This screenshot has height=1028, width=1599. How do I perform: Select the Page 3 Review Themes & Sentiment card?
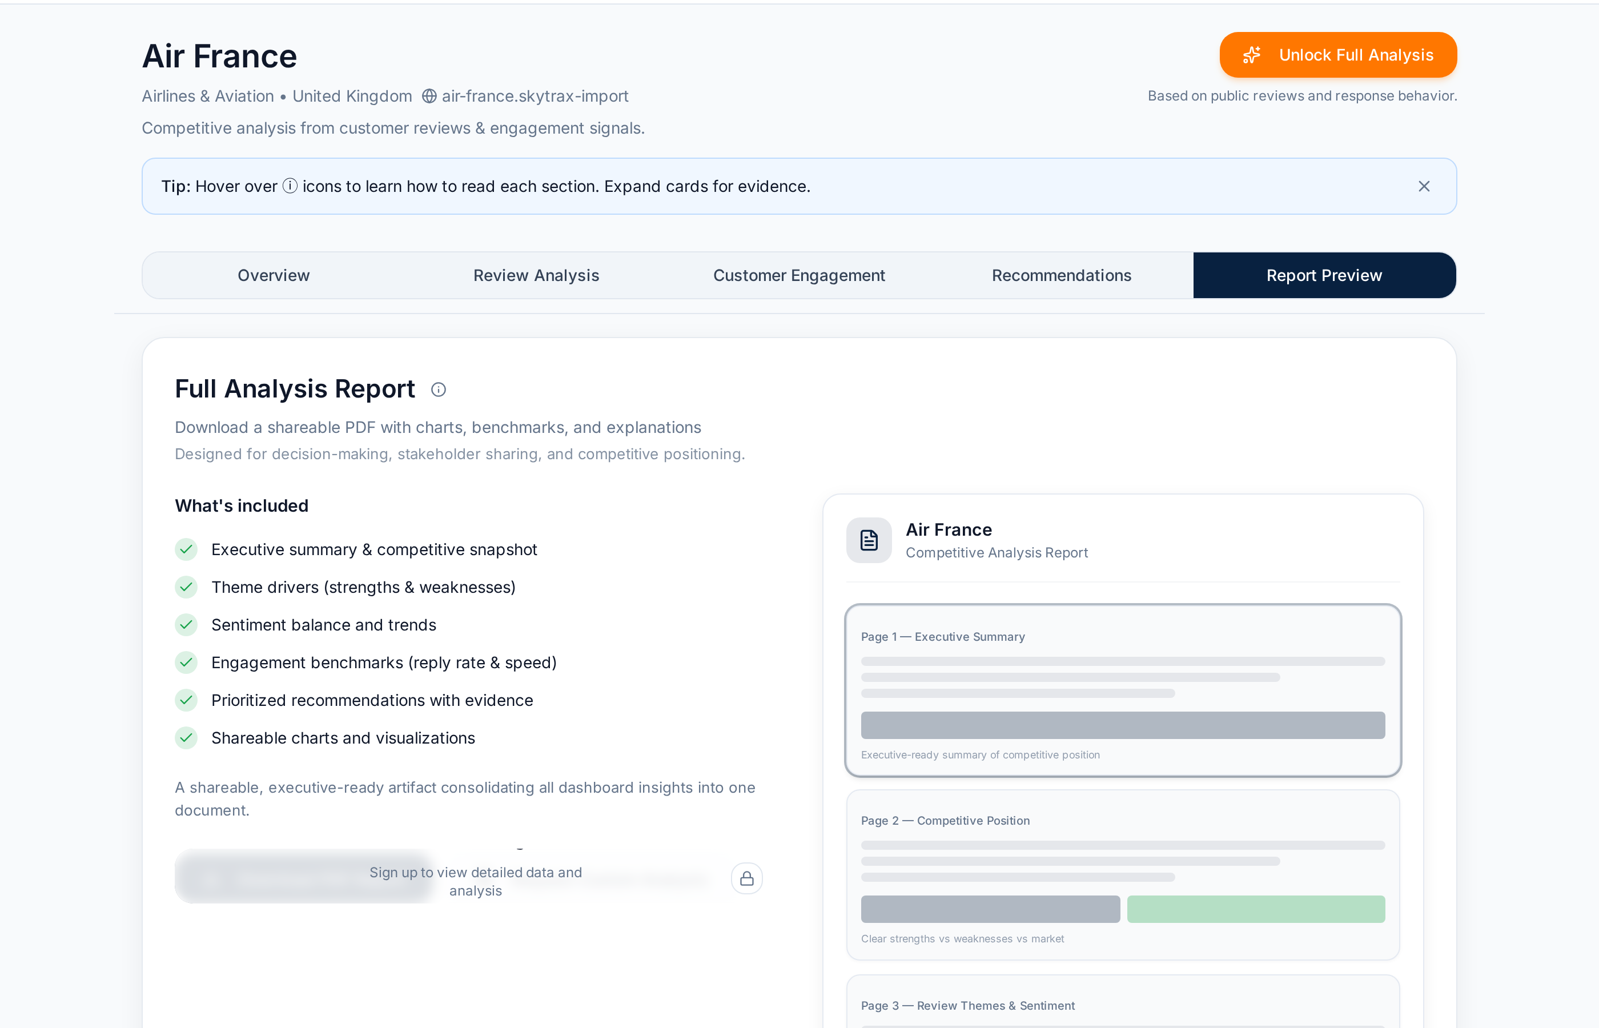[1123, 1001]
